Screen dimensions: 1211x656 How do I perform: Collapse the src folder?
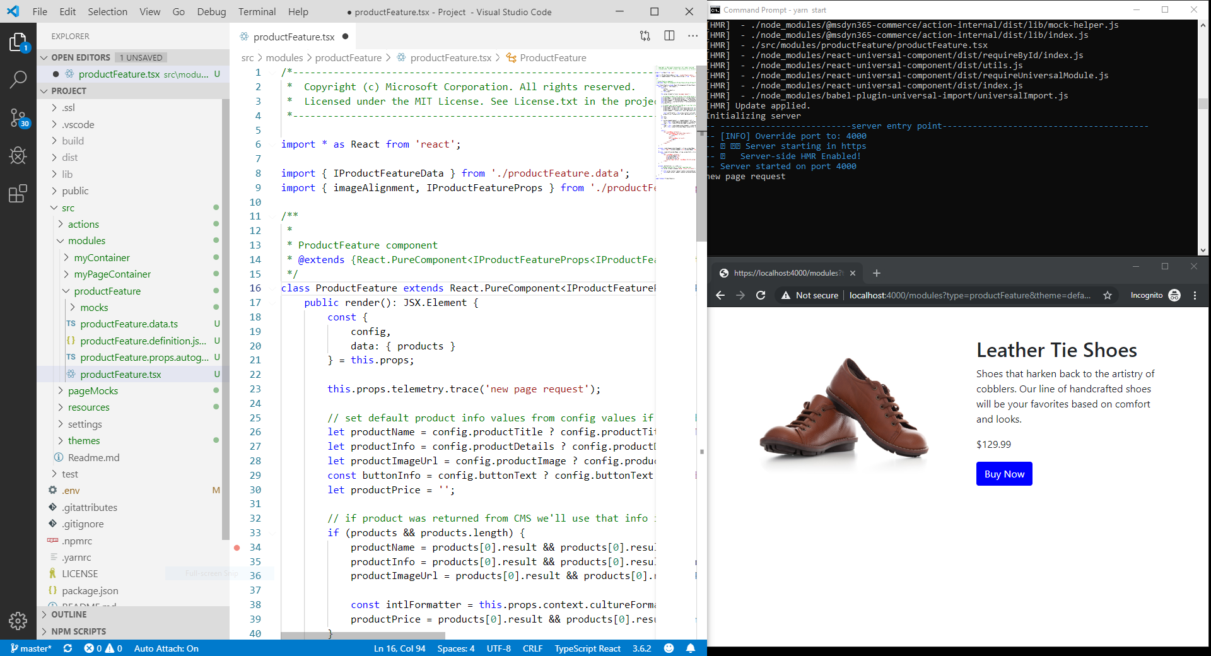67,208
